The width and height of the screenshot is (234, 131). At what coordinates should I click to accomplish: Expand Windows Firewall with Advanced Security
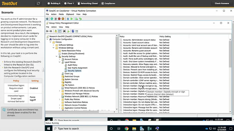coord(59,91)
